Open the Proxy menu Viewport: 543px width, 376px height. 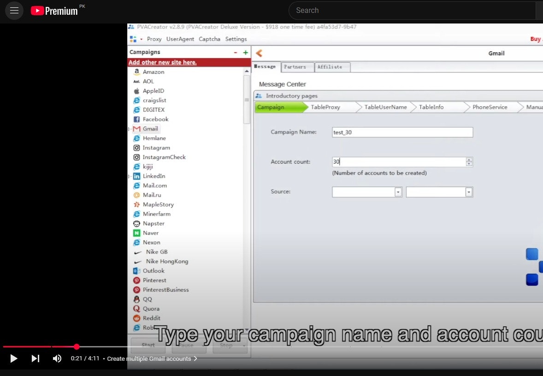154,39
